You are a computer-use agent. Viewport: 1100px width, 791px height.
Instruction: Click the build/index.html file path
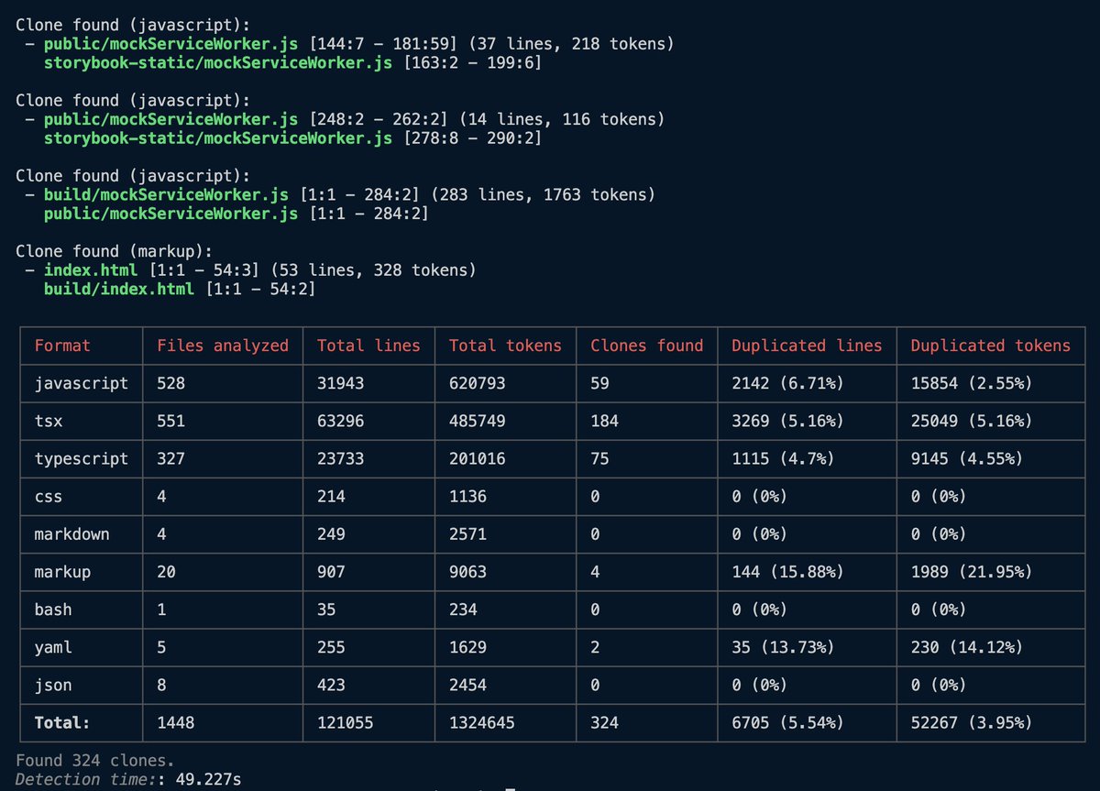[x=118, y=289]
